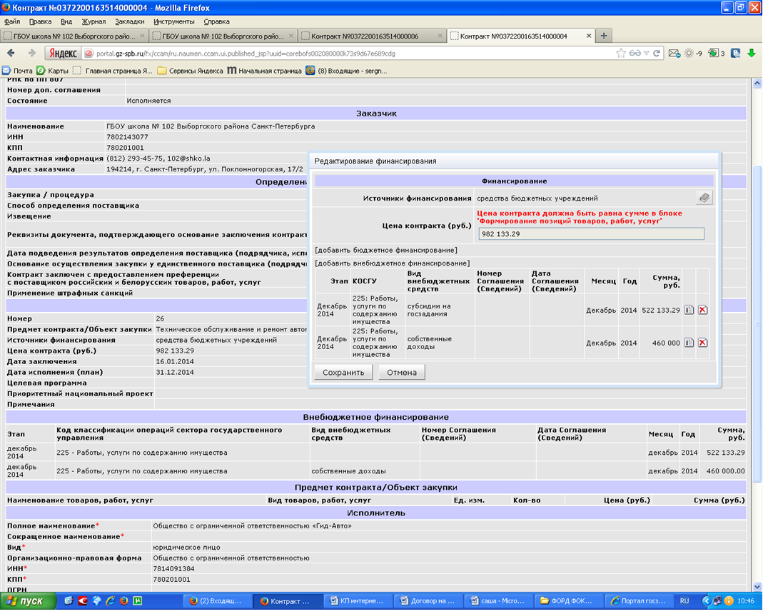Close the Контракт №...000004 tab
This screenshot has height=614, width=763.
(x=589, y=36)
